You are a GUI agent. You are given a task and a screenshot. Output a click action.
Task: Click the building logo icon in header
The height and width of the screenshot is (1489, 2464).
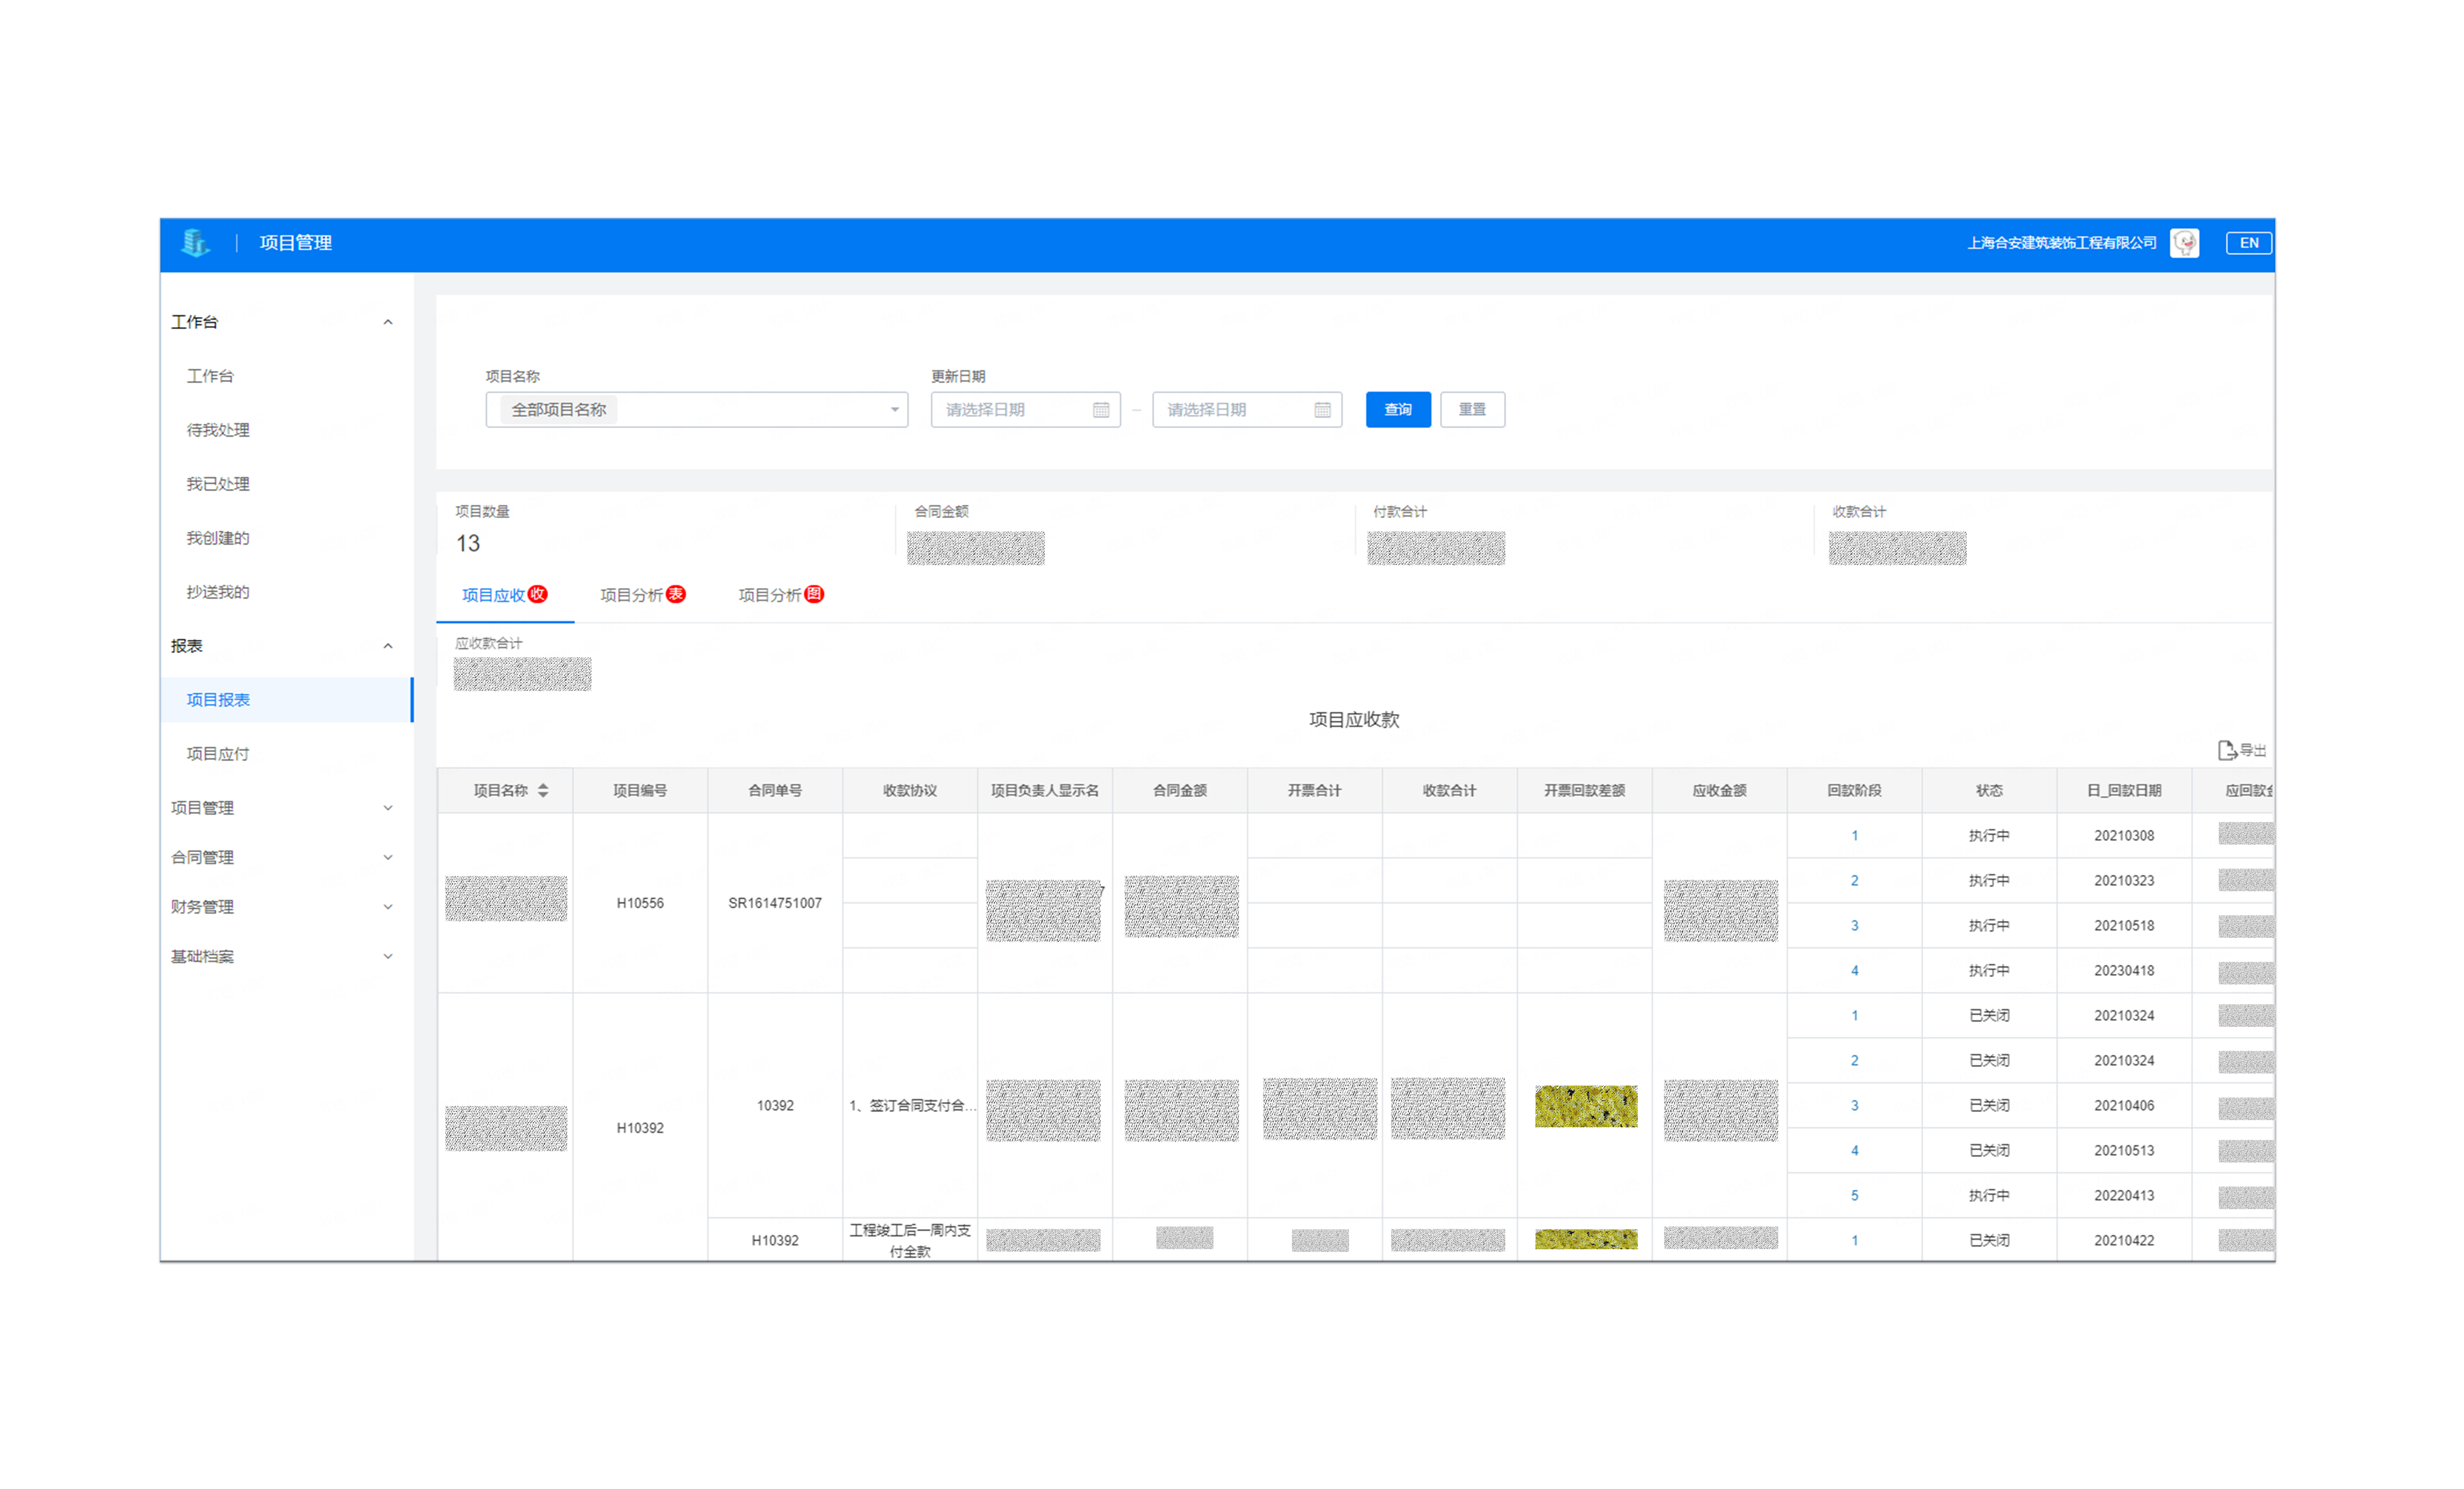tap(195, 243)
